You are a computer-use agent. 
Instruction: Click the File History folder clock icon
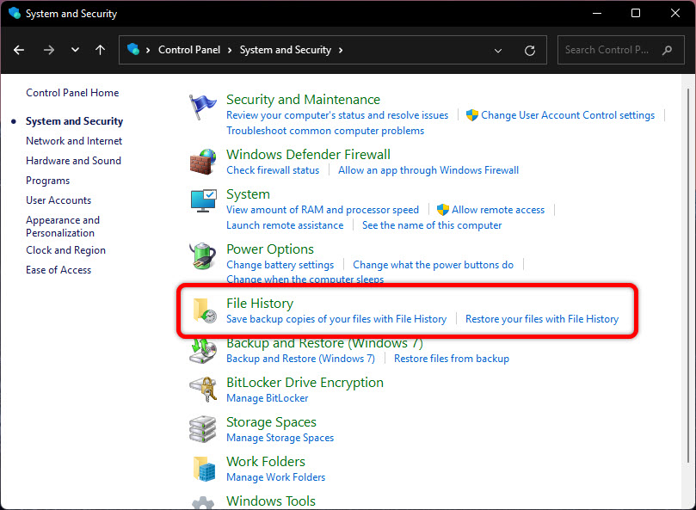(x=205, y=310)
